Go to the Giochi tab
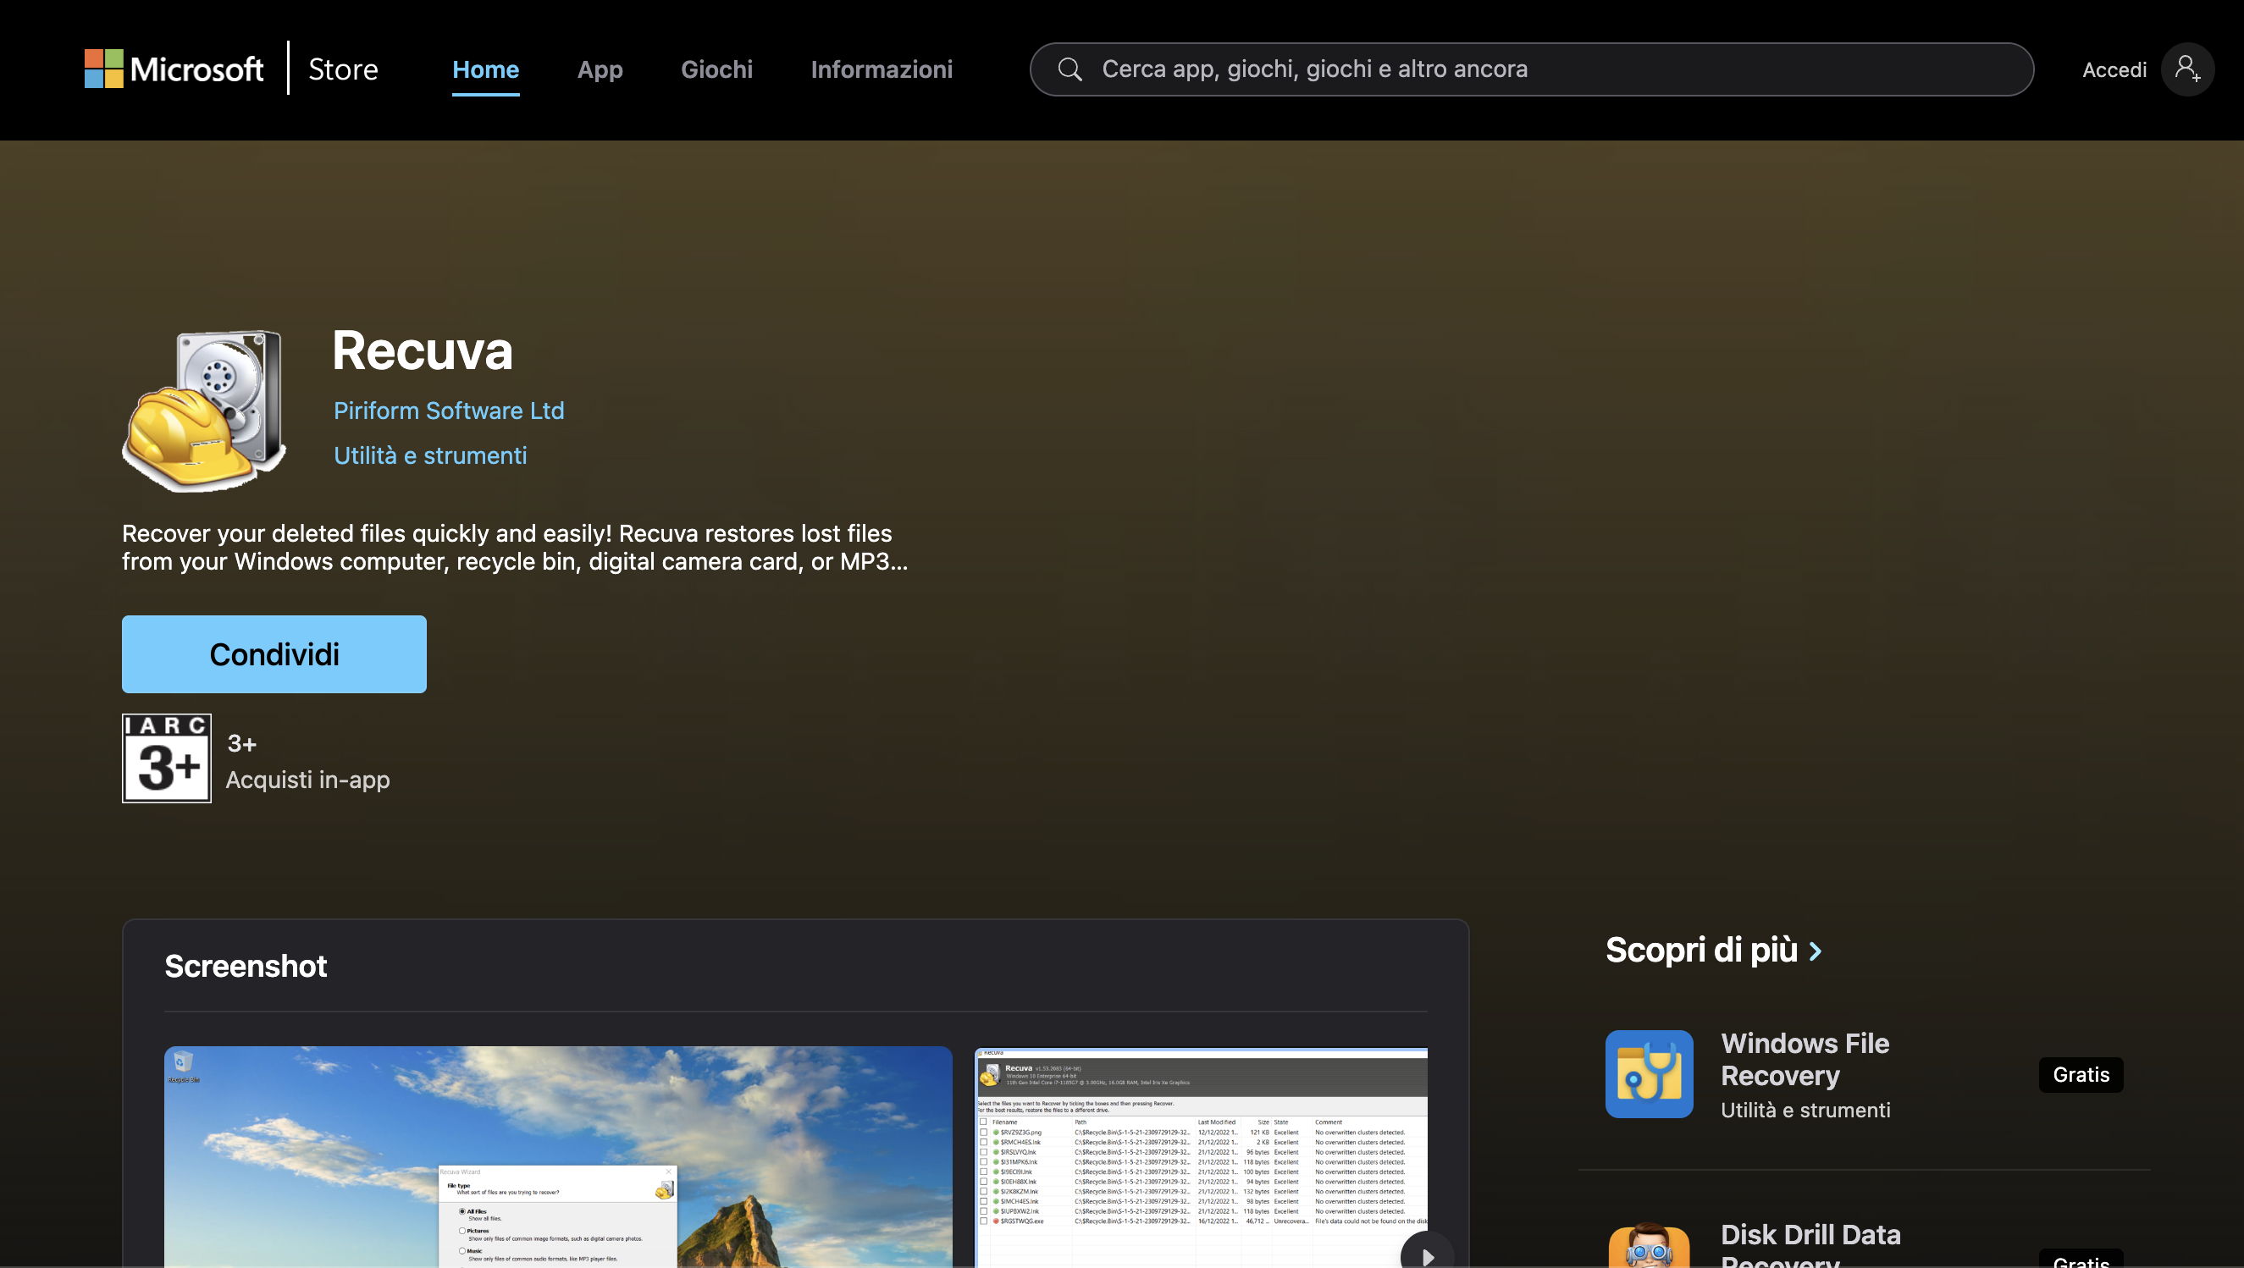This screenshot has height=1268, width=2244. click(716, 69)
